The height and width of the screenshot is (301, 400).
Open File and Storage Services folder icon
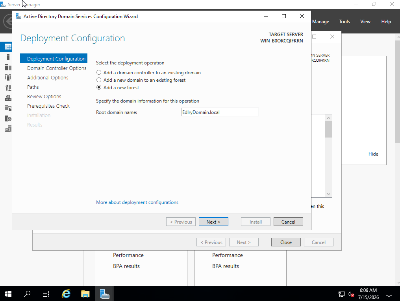(x=8, y=108)
